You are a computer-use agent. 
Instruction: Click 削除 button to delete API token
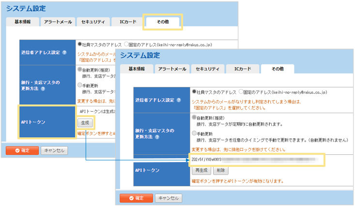coord(220,170)
